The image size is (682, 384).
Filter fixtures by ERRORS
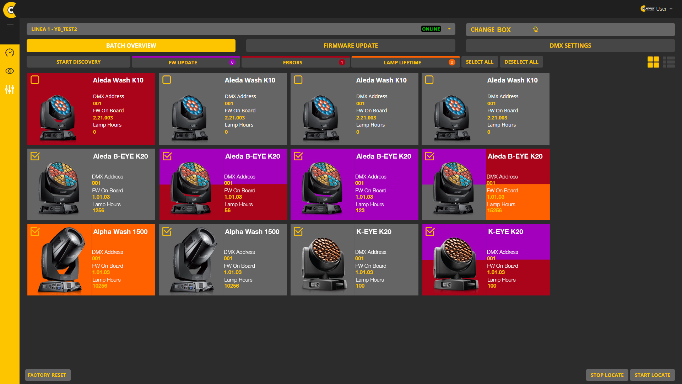pyautogui.click(x=293, y=62)
